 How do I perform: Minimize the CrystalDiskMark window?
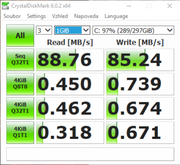pyautogui.click(x=129, y=6)
